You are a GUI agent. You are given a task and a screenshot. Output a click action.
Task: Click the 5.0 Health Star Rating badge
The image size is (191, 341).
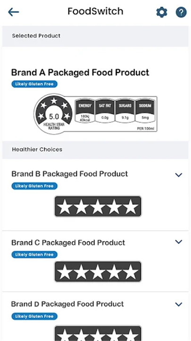coord(54,114)
